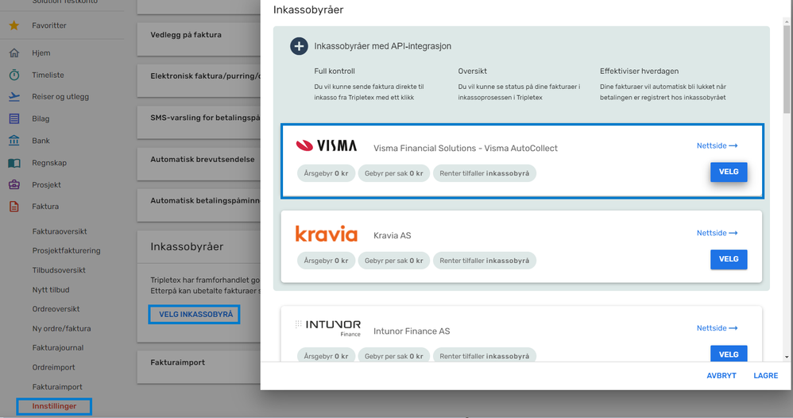Open Ordreimport submenu entry
793x418 pixels.
coord(53,367)
